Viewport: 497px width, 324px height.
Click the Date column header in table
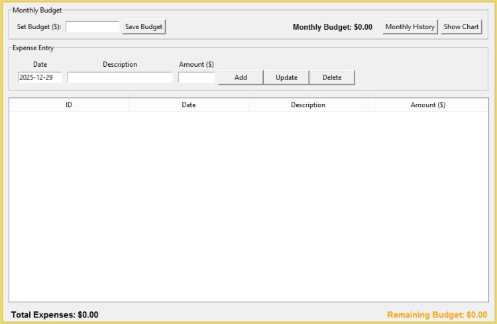point(189,105)
